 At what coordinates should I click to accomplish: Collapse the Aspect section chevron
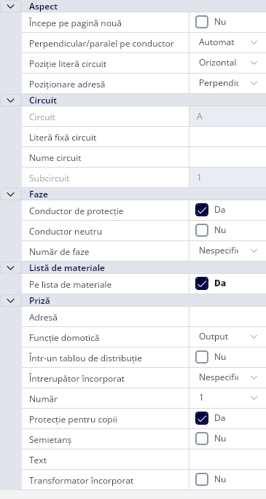tap(11, 7)
